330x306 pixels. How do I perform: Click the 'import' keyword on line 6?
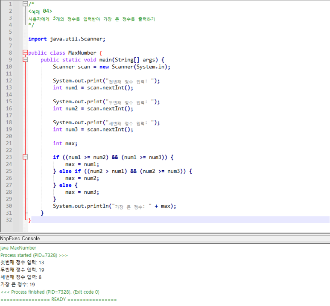[38, 39]
